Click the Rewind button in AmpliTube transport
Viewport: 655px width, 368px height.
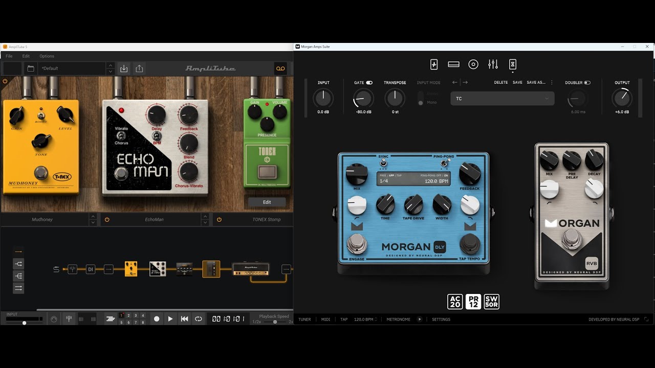click(185, 319)
